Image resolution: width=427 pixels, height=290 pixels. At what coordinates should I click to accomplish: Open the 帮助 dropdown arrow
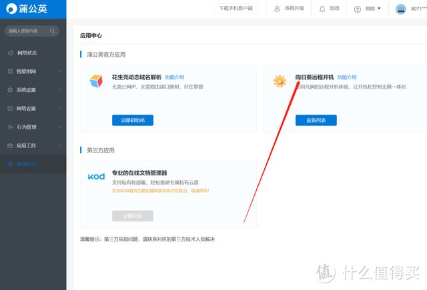coord(379,9)
